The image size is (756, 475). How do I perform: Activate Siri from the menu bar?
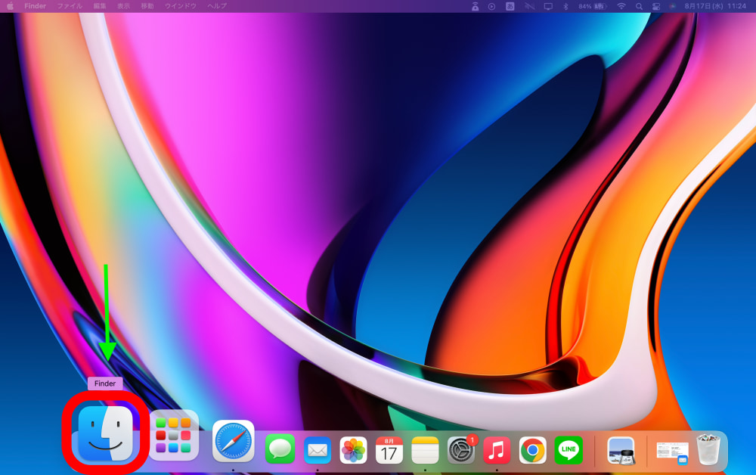[x=673, y=6]
